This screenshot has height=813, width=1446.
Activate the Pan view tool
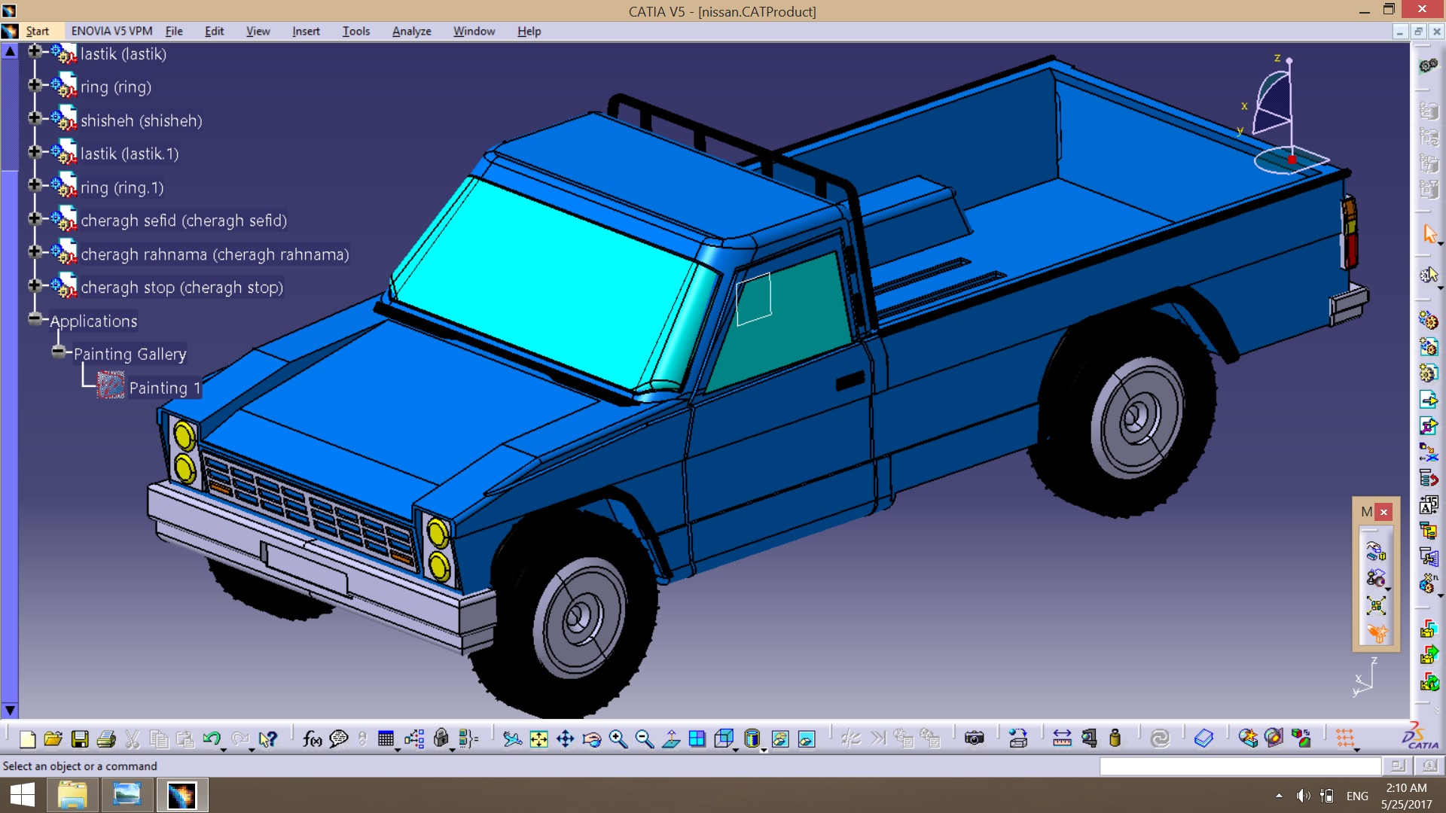(x=565, y=739)
